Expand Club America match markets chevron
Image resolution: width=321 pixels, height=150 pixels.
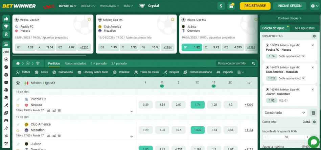point(132,137)
